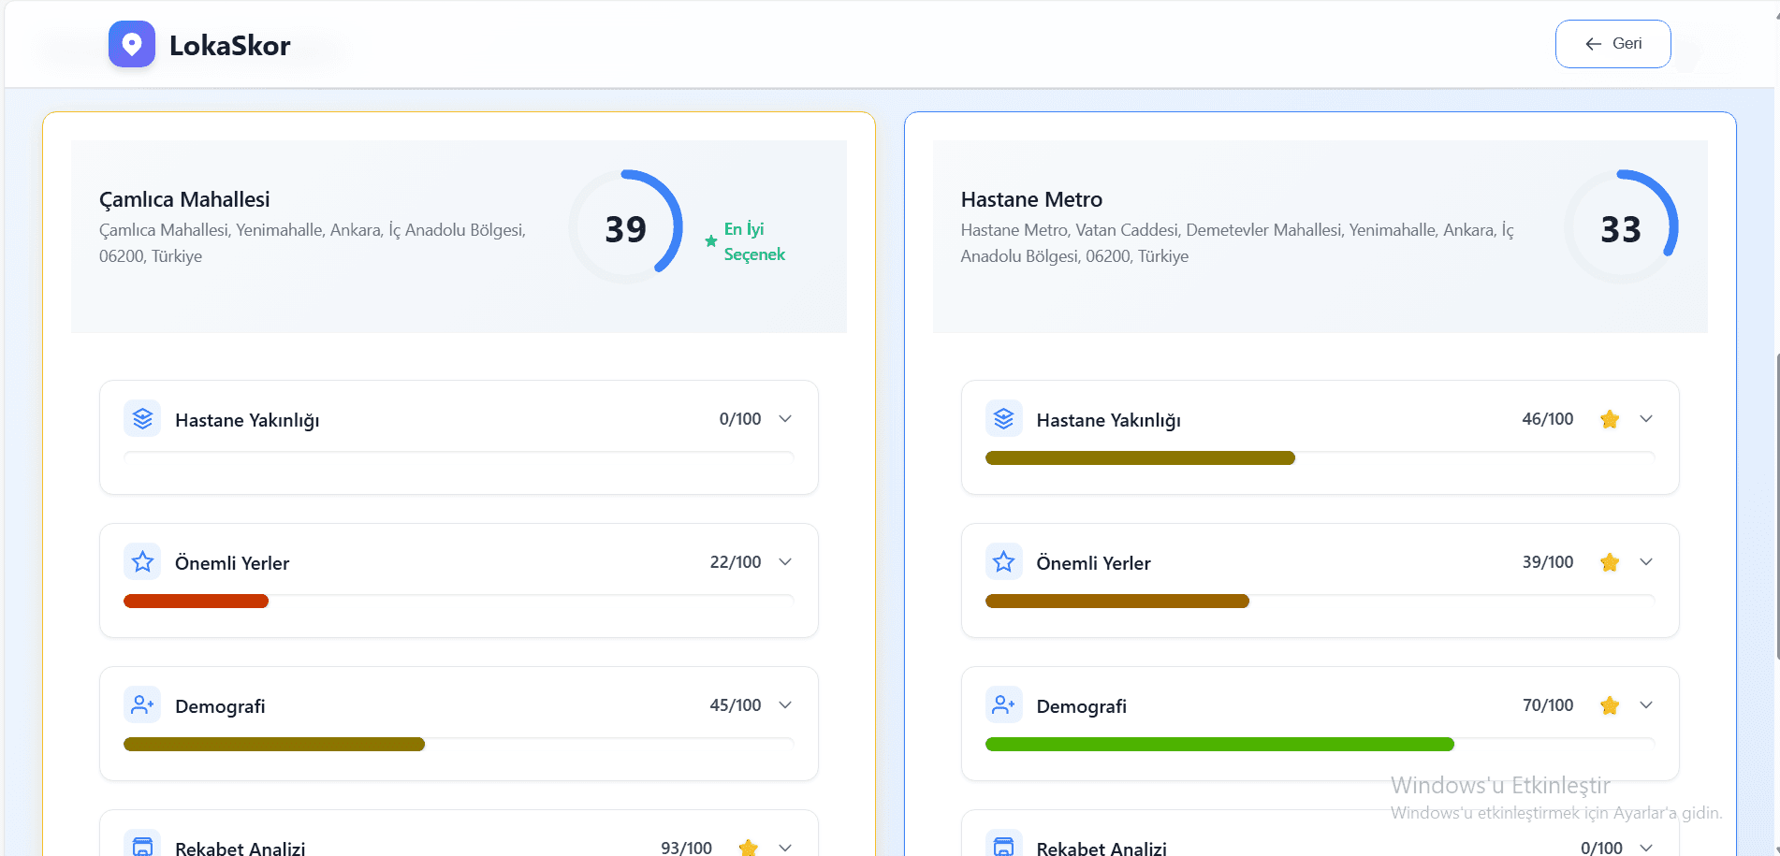Click Hastane Metro's Önemli Yerler progress bar
This screenshot has width=1780, height=856.
click(1116, 602)
